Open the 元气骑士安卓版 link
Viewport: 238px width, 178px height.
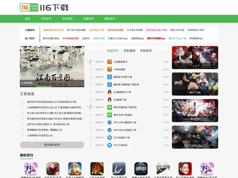(135, 30)
